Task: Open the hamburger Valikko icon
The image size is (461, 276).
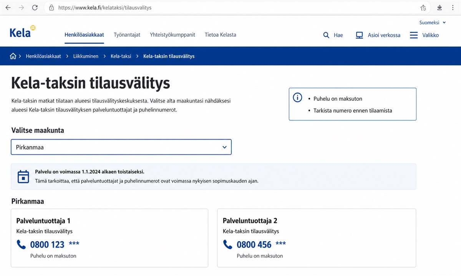Action: coord(414,35)
